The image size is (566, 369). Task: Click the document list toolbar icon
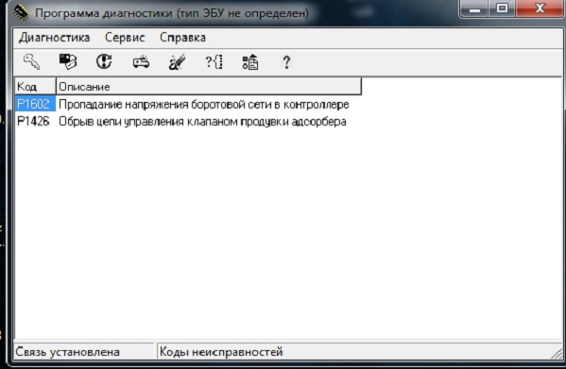(250, 62)
